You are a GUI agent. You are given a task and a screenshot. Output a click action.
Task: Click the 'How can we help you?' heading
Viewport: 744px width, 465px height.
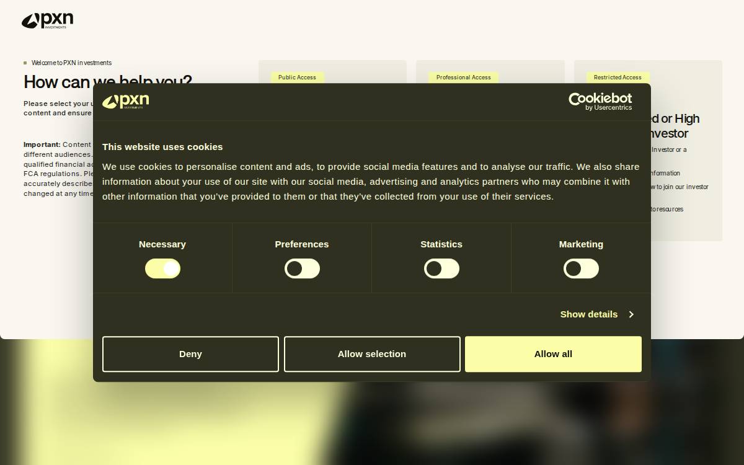pos(108,82)
